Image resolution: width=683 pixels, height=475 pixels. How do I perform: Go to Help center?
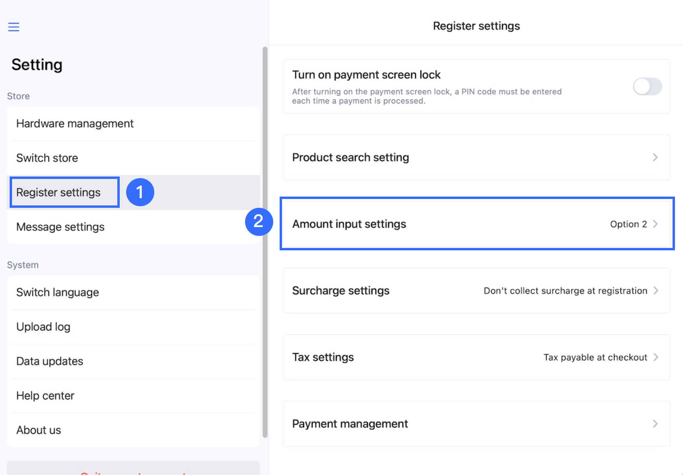(45, 396)
